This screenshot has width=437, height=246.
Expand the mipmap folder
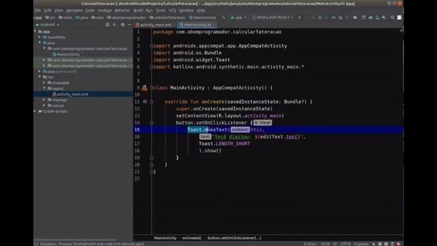point(44,100)
